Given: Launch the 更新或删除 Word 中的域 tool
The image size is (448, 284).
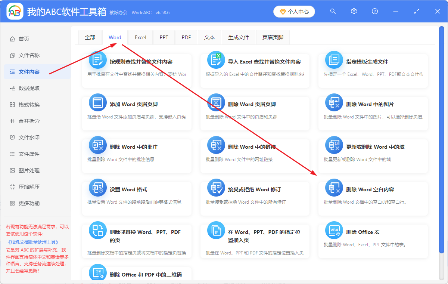Looking at the screenshot, I should point(373,151).
